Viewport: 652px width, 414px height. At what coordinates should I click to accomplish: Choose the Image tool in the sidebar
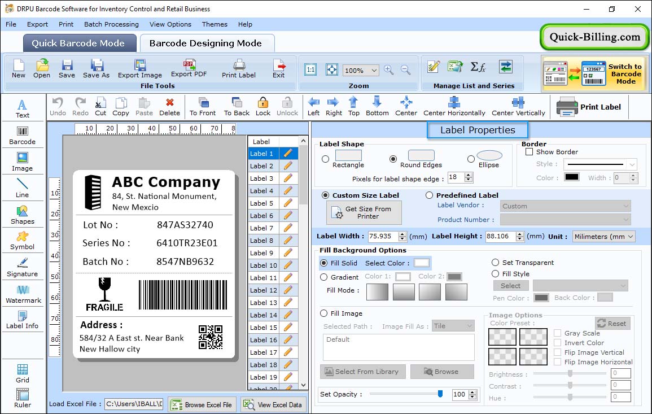(x=23, y=162)
